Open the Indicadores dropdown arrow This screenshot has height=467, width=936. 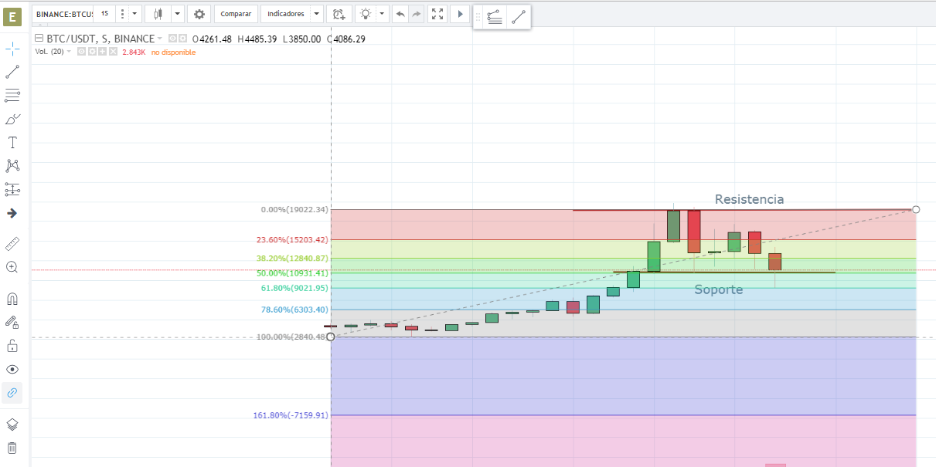pos(317,14)
